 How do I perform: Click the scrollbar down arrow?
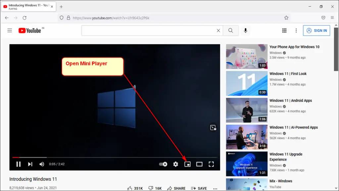[336, 188]
